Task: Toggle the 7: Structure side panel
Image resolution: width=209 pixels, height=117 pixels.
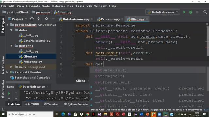Action: click(x=3, y=65)
